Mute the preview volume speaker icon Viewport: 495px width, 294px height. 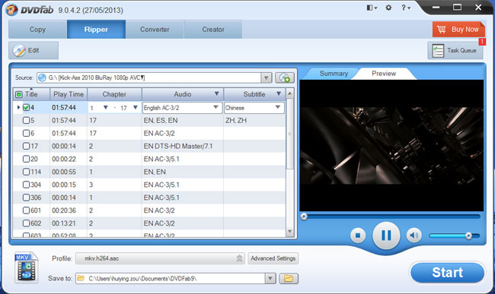click(414, 236)
